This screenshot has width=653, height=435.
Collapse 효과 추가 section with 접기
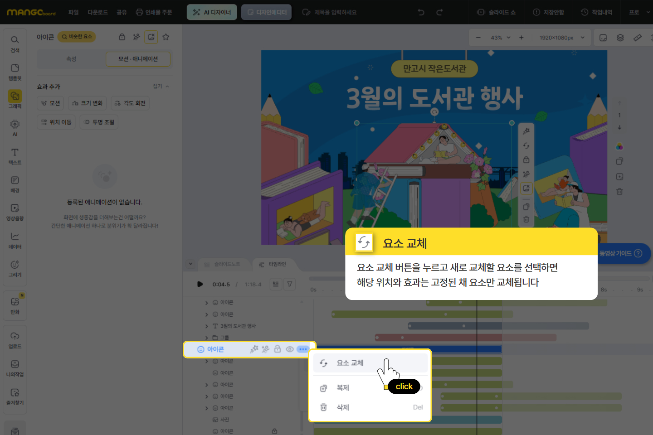click(161, 86)
